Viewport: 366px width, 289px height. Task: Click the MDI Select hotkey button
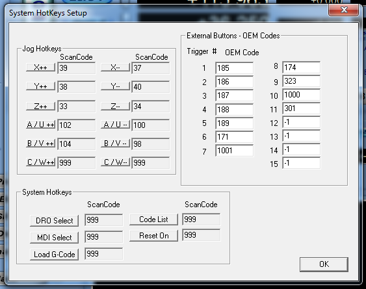(x=54, y=238)
